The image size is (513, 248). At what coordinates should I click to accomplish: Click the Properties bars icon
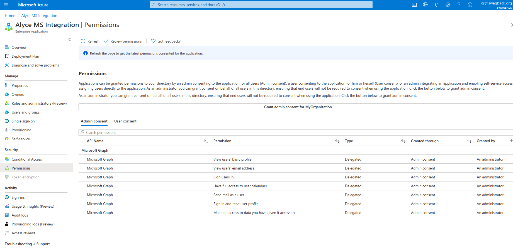point(7,85)
